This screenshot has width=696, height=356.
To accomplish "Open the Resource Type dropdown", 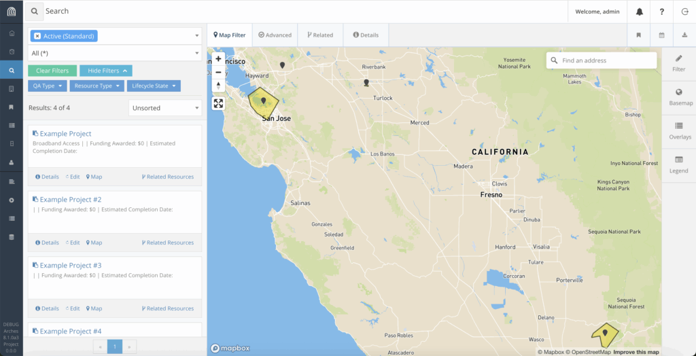I will 98,86.
